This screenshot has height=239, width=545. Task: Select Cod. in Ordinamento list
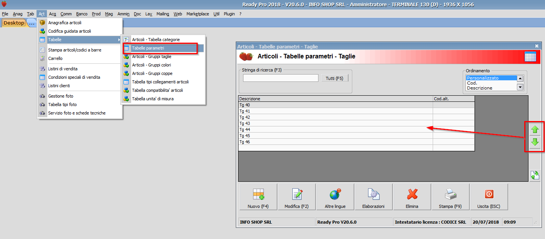[x=491, y=83]
